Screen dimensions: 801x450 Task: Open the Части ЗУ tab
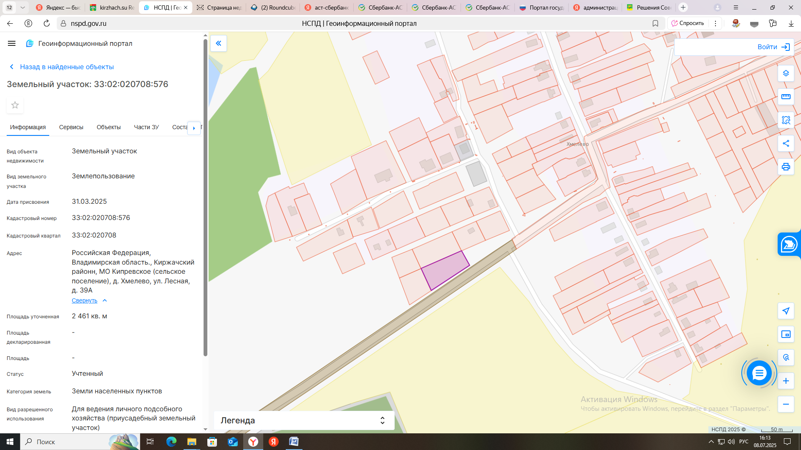tap(146, 127)
